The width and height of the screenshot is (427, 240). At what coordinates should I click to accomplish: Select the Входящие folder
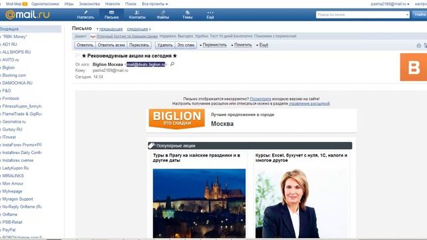click(x=31, y=29)
